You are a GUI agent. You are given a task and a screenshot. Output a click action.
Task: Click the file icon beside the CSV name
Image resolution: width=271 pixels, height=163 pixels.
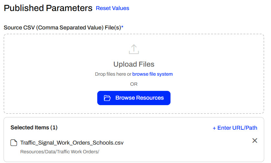[14, 143]
